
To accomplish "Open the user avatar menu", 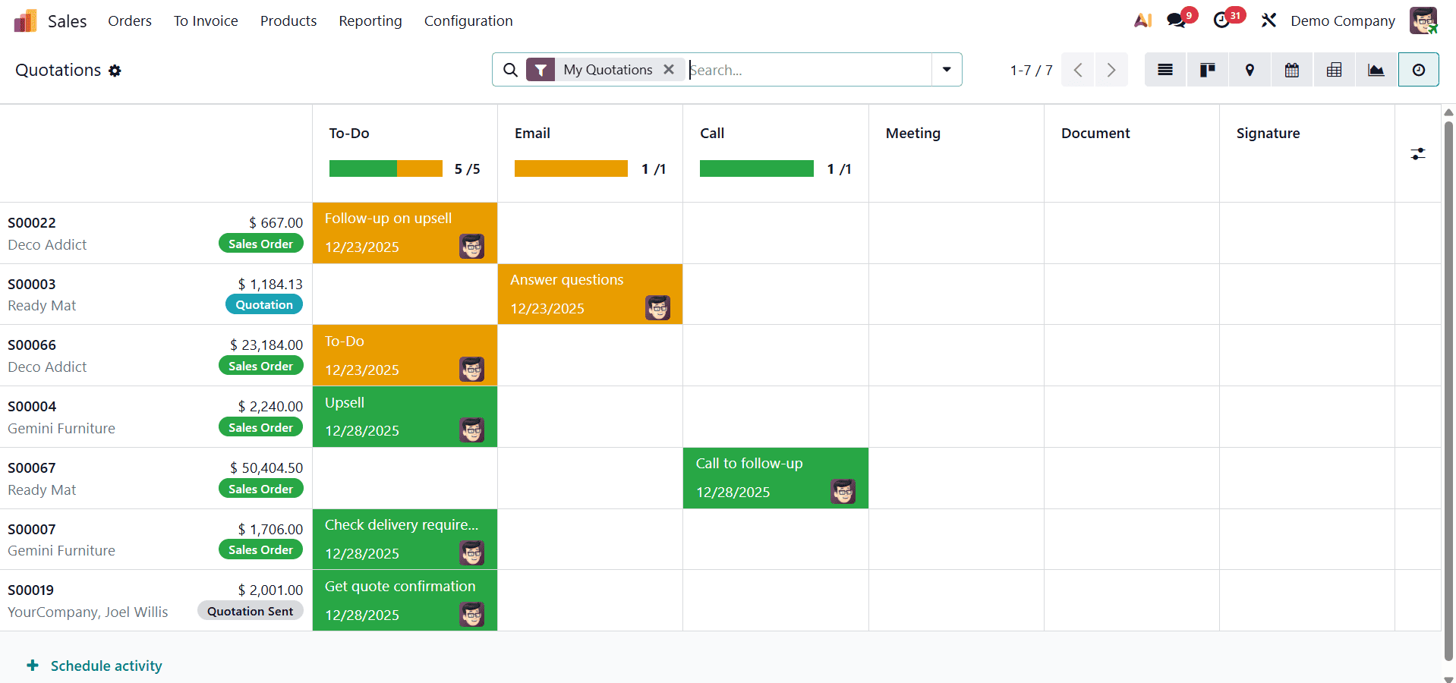I will (1423, 20).
